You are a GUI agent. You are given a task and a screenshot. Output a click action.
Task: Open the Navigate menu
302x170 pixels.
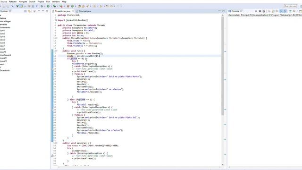[x=23, y=1]
